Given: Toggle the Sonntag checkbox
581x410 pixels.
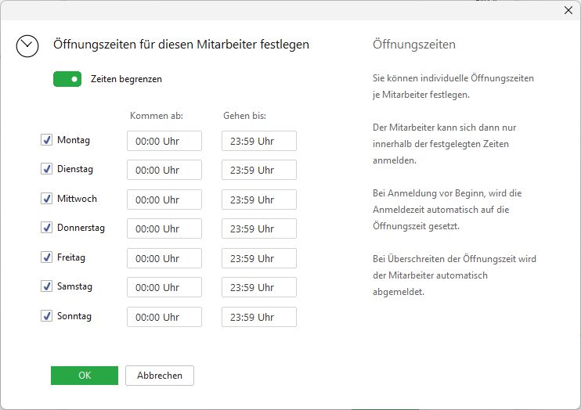Looking at the screenshot, I should coord(46,316).
